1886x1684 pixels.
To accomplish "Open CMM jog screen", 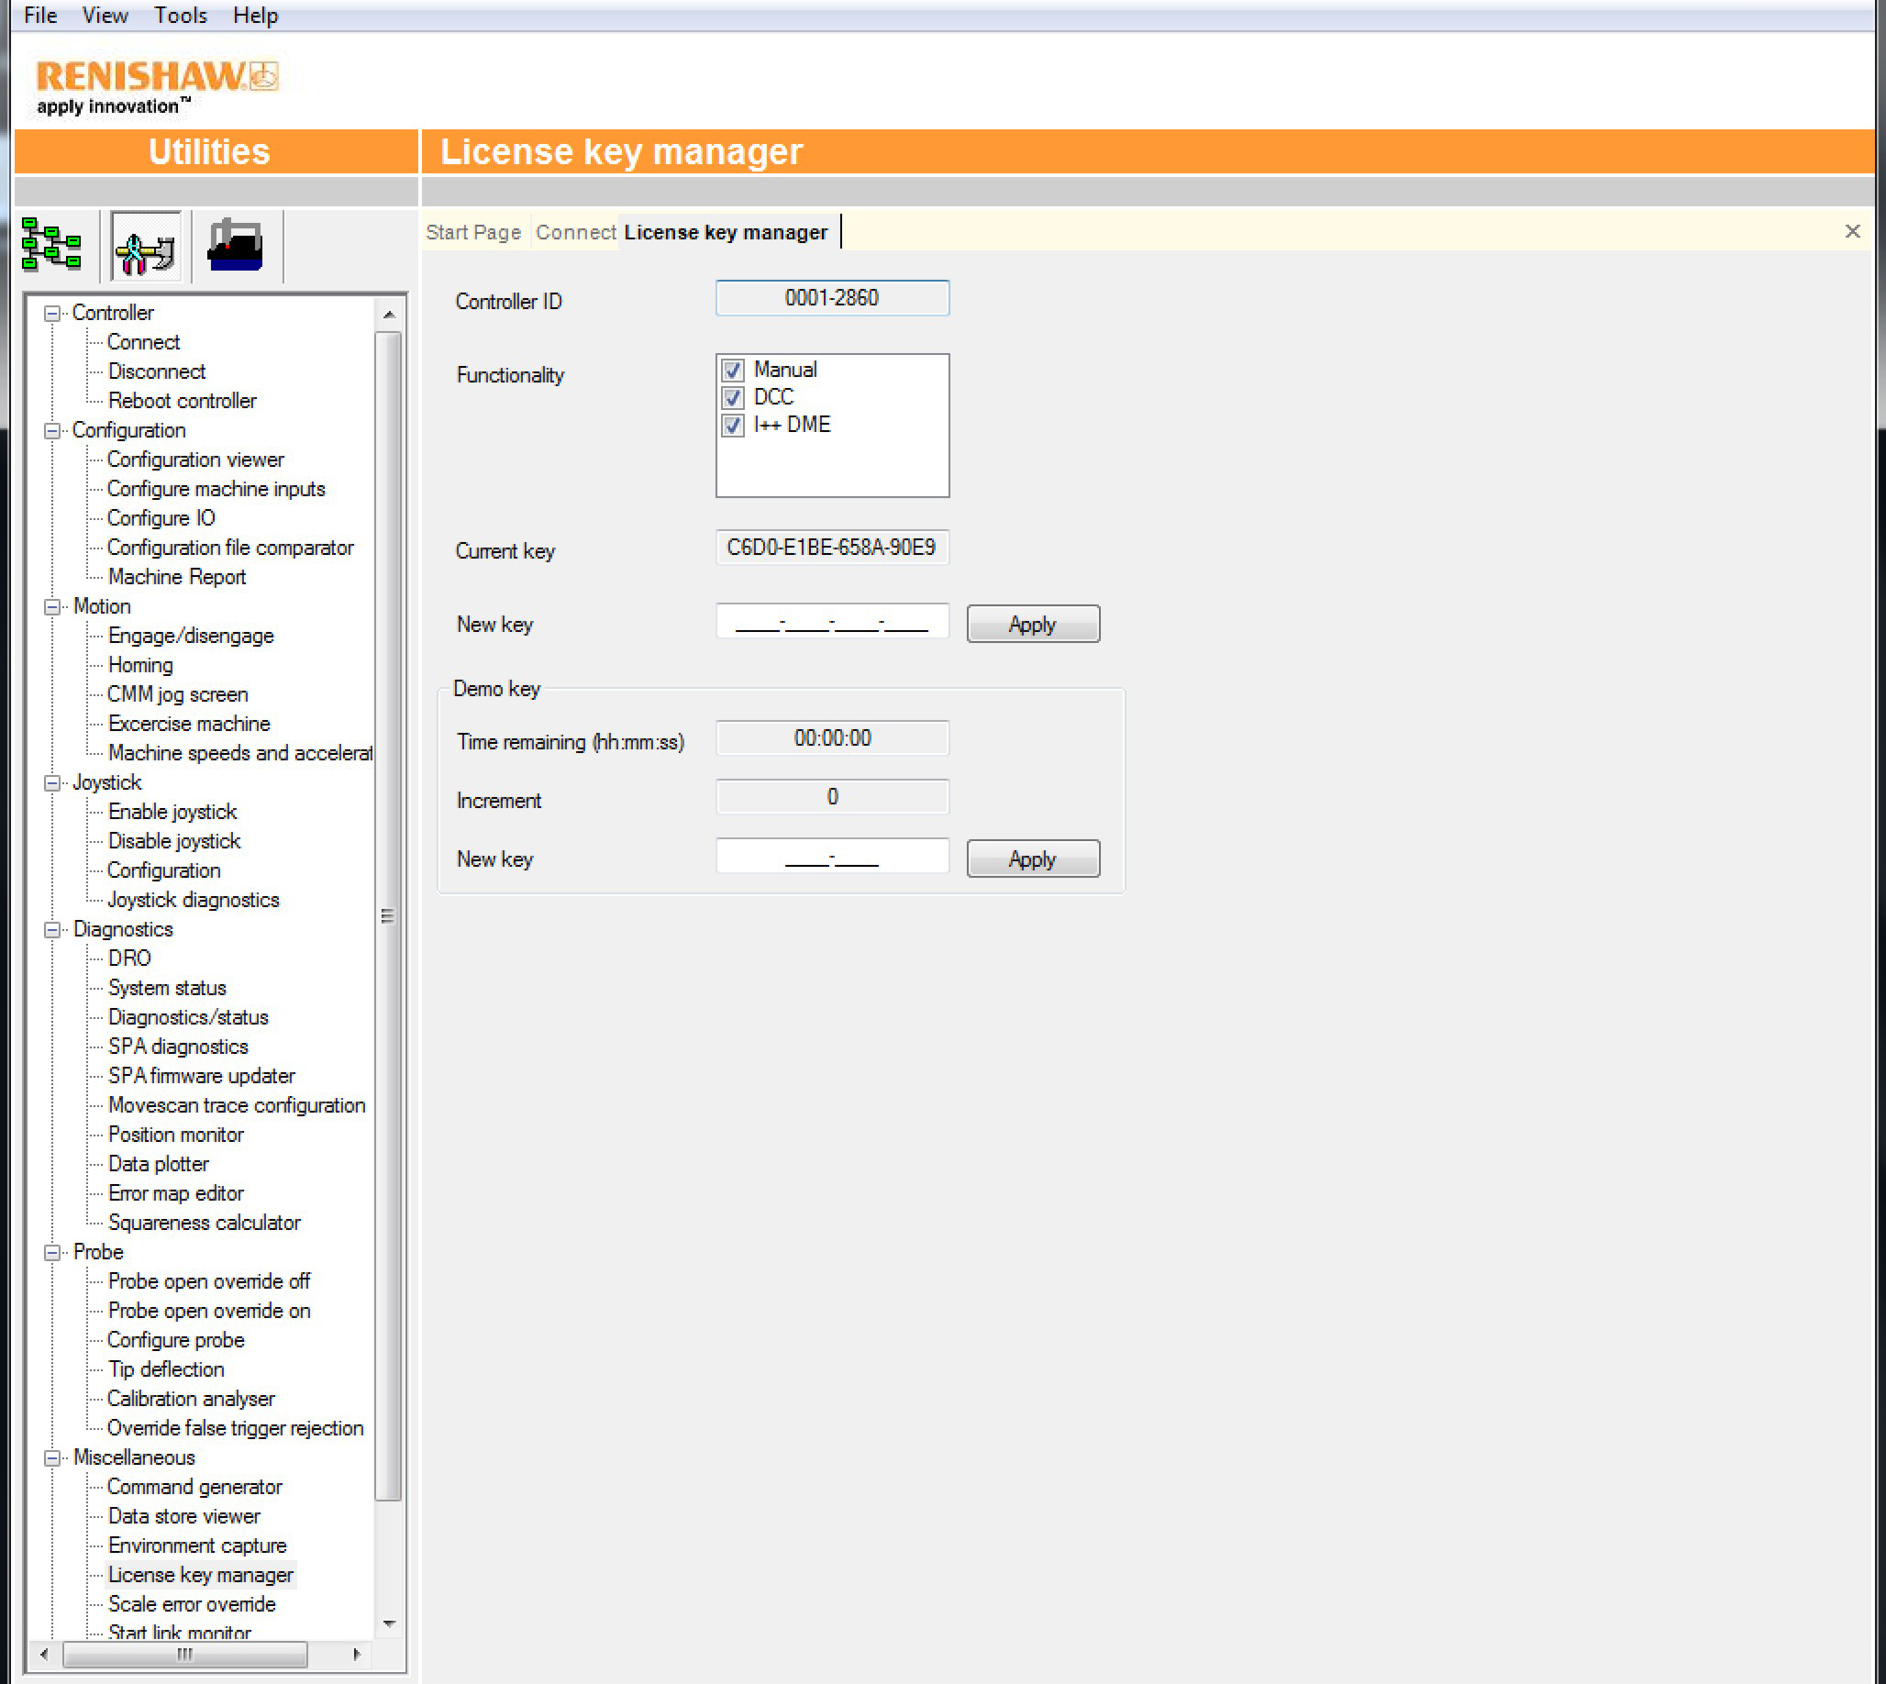I will (x=178, y=695).
